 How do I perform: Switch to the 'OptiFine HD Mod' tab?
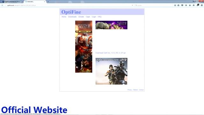pos(12,2)
